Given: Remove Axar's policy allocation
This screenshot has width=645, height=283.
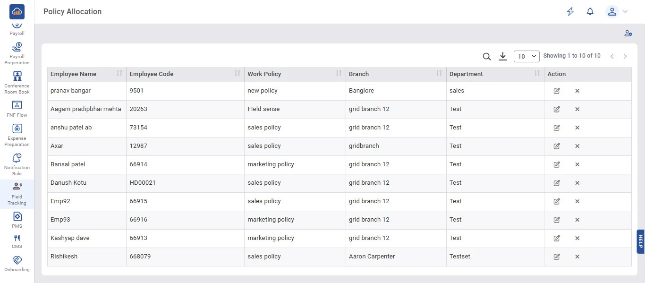Looking at the screenshot, I should click(x=577, y=146).
